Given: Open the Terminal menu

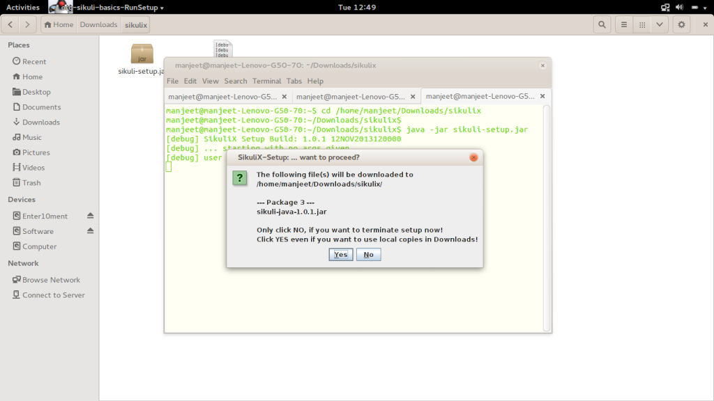Looking at the screenshot, I should [267, 81].
